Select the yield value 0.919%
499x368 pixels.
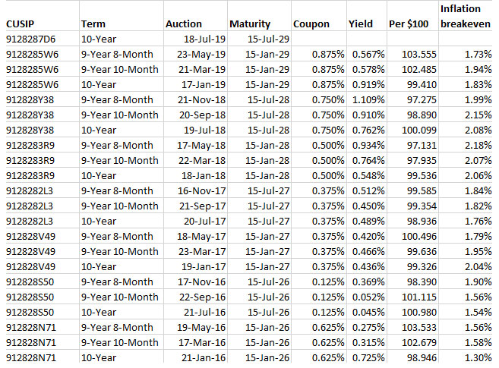pos(367,85)
